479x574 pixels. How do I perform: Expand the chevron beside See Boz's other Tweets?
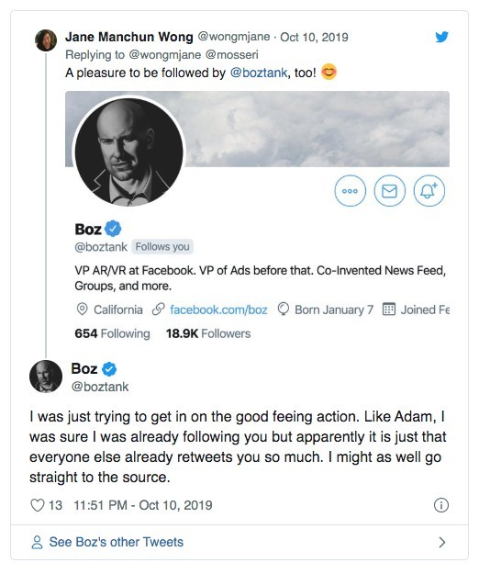[442, 542]
